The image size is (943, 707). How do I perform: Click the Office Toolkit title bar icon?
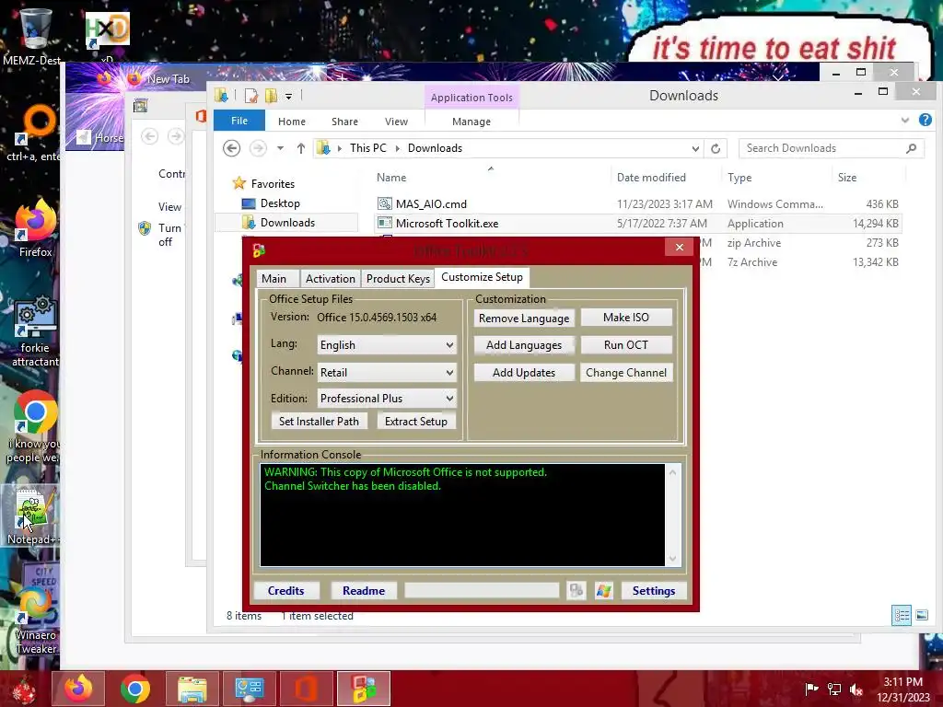[259, 249]
